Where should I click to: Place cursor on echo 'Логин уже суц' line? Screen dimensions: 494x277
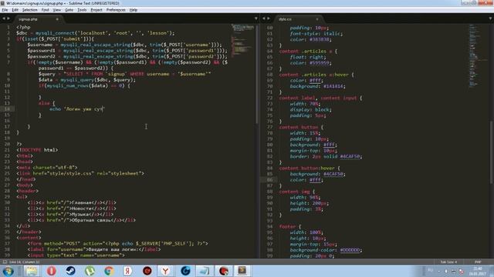tap(77, 109)
